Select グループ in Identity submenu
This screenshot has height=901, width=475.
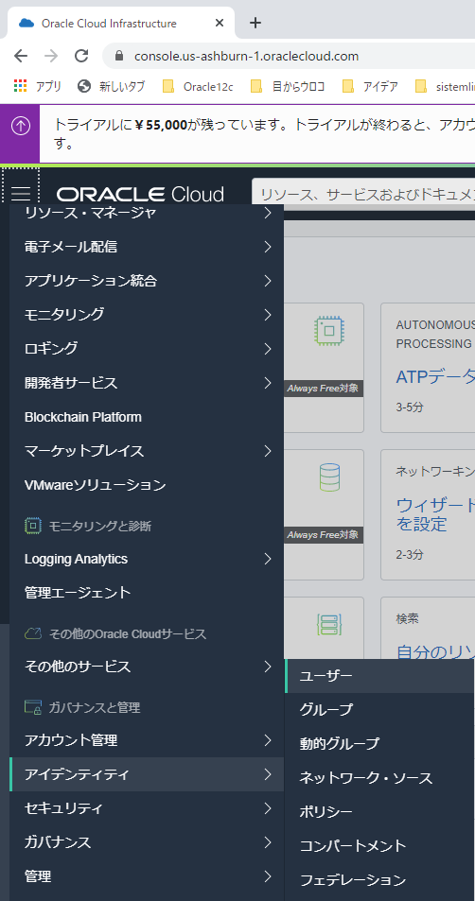pos(379,710)
